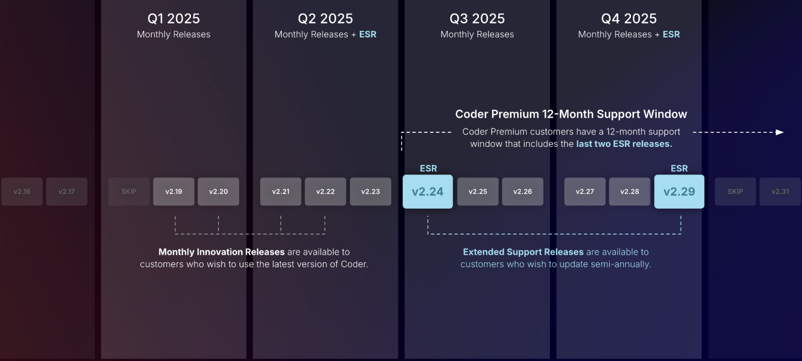The image size is (802, 361).
Task: Click the v2.21 release box
Action: 281,191
